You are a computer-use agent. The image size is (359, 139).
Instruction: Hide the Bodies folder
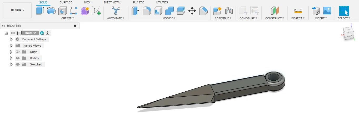click(18, 58)
